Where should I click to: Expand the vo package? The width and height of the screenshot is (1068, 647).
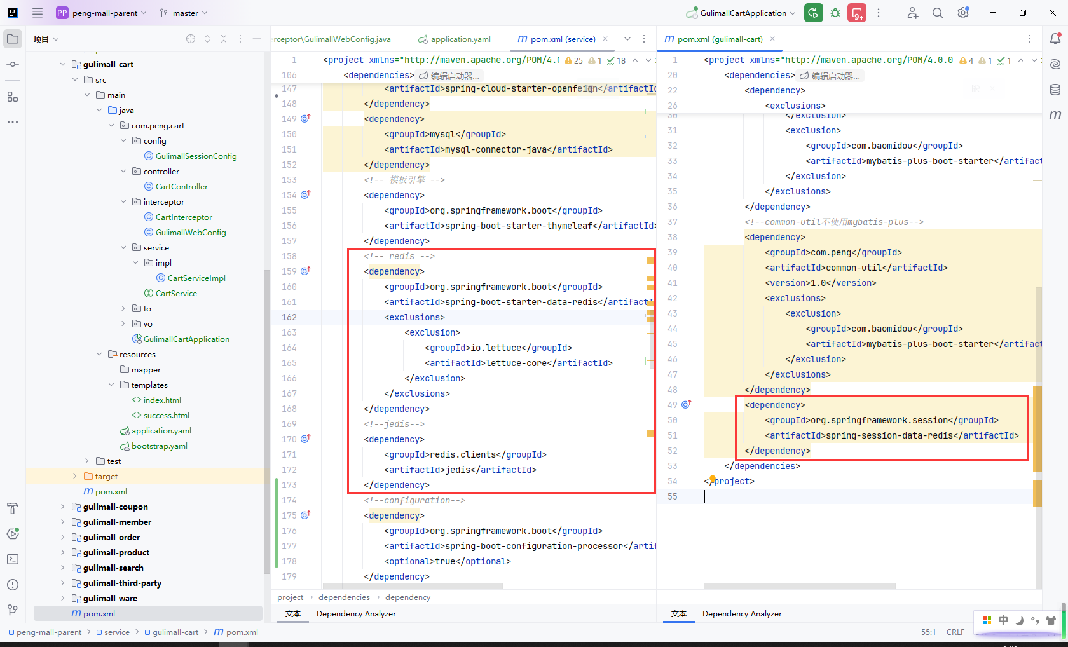123,323
